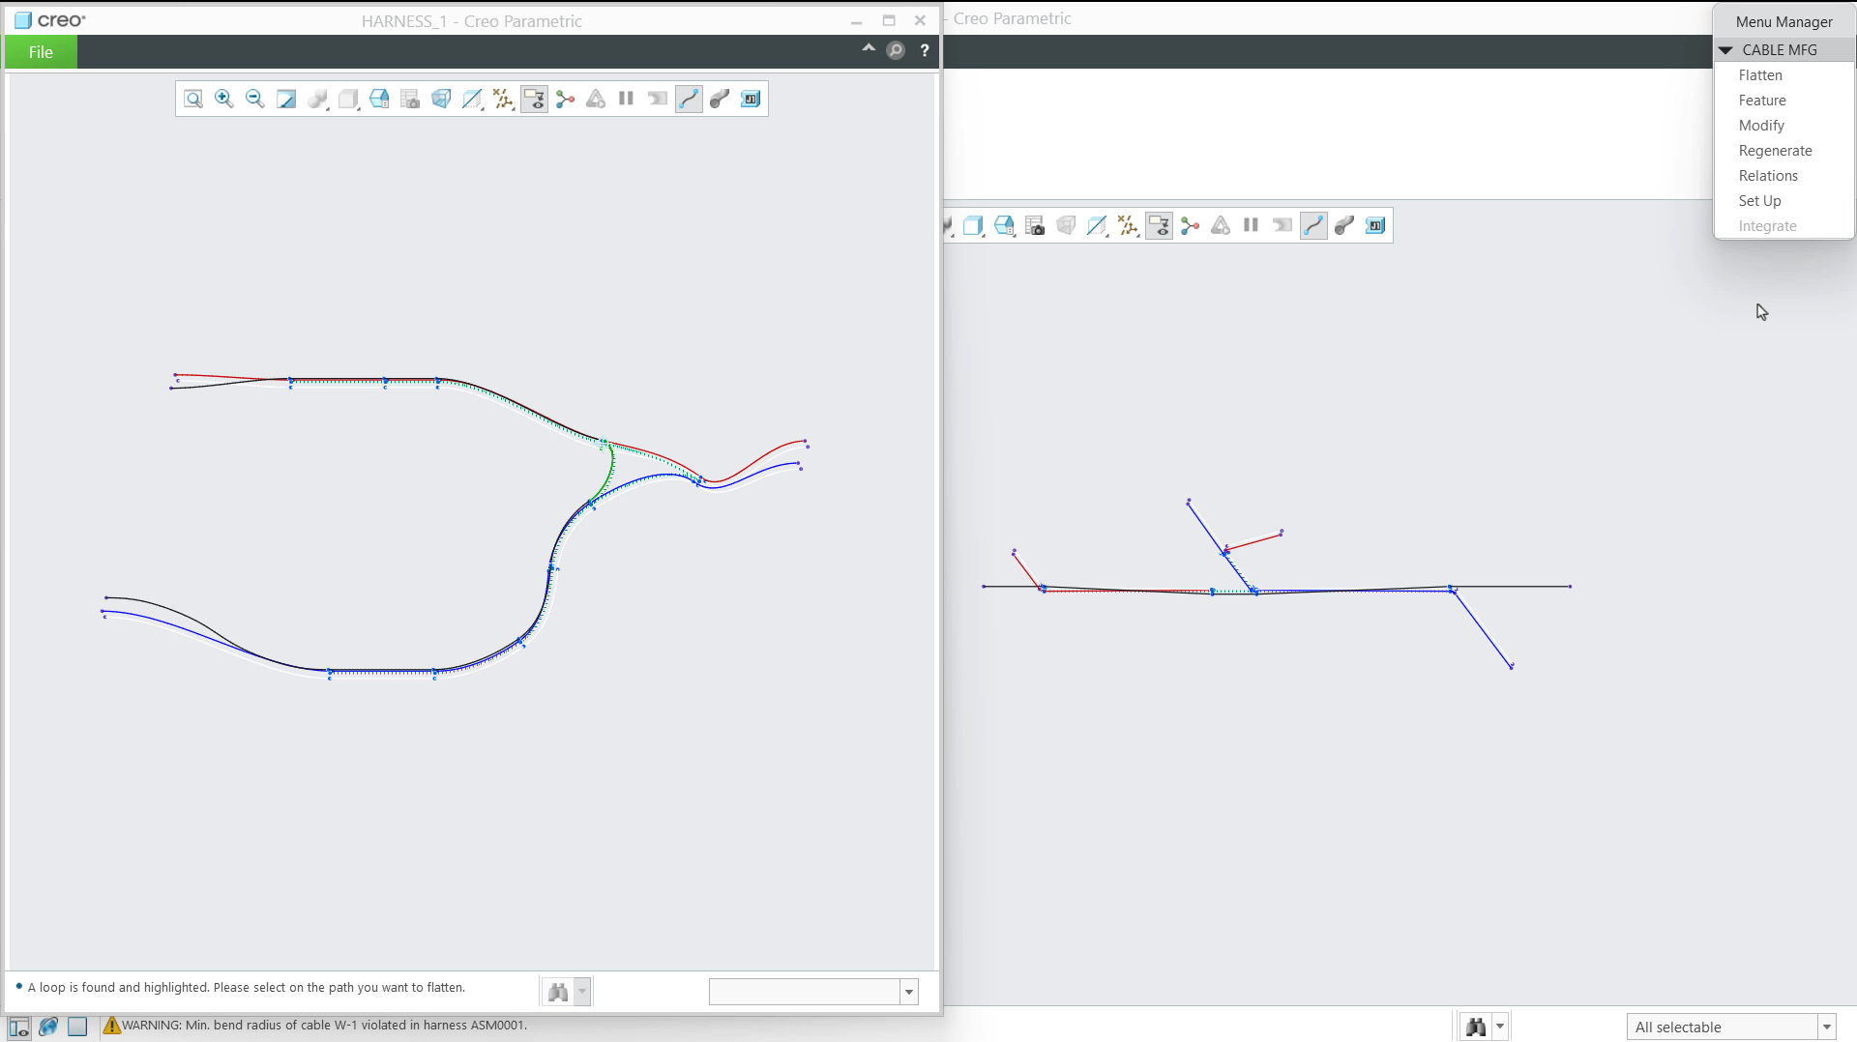Open dropdown arrow beside background binoculars icon

tap(1500, 1027)
